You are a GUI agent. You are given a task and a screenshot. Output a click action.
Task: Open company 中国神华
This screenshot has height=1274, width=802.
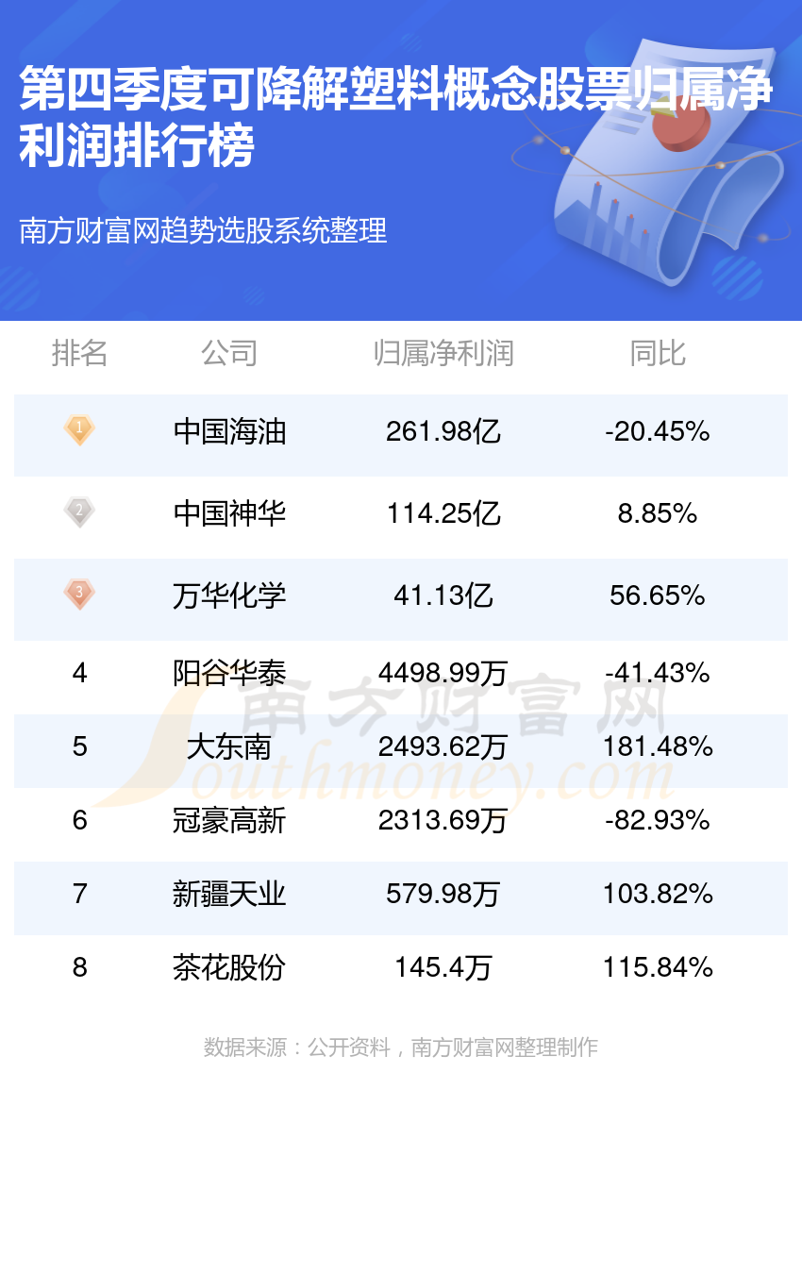[x=229, y=513]
